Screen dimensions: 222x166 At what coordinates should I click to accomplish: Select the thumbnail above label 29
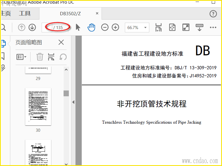click(38, 70)
